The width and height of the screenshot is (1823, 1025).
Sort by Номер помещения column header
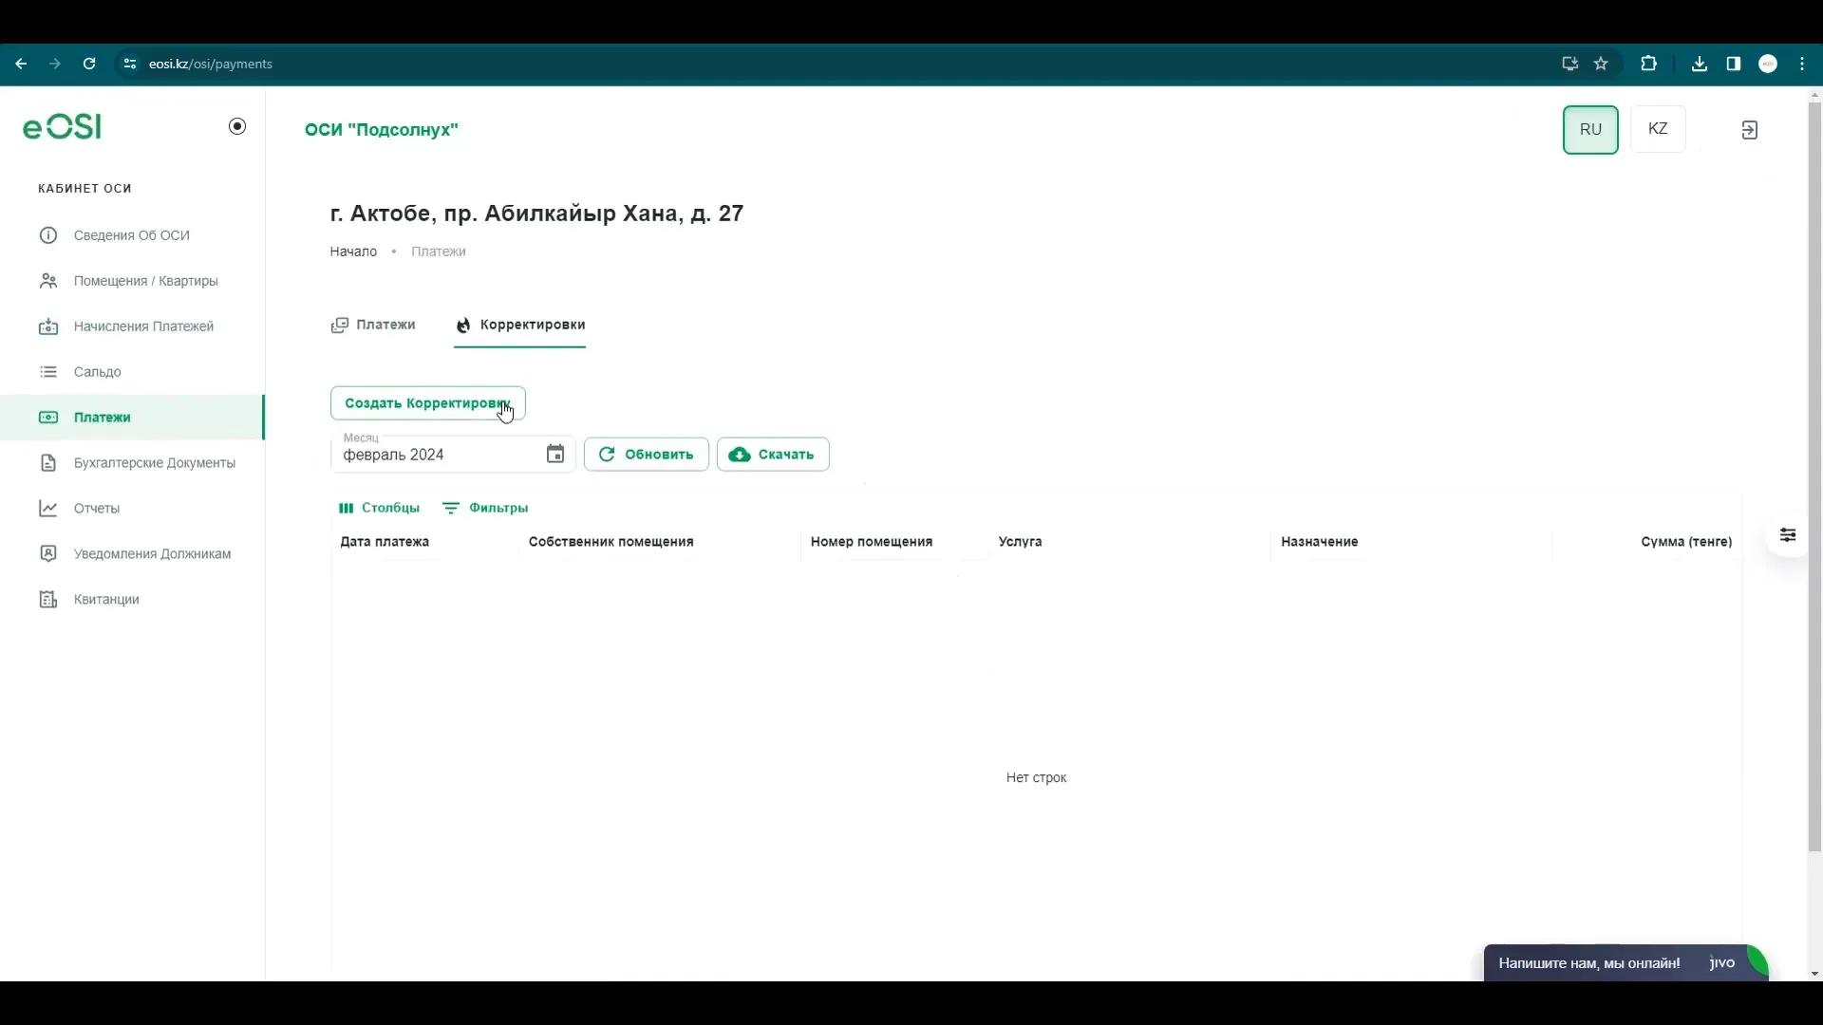click(872, 542)
